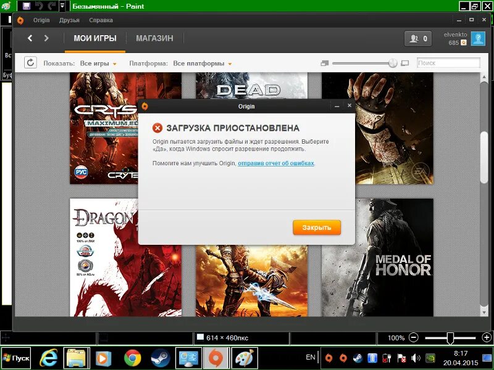Follow the отправив отчет об ошибках link
Viewport: 494px width, 370px height.
coord(276,163)
